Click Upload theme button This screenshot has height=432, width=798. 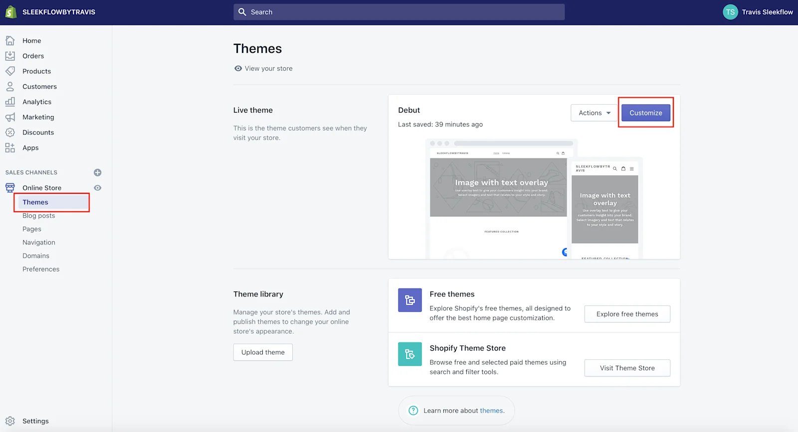tap(263, 352)
